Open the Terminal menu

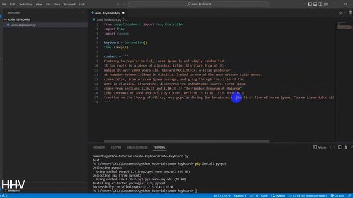[x=69, y=4]
